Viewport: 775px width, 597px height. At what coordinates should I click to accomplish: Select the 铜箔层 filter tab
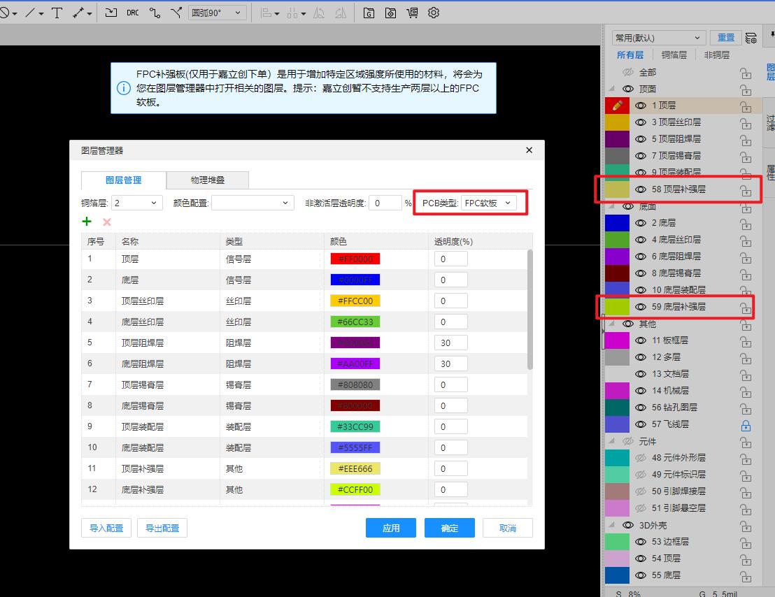point(674,55)
